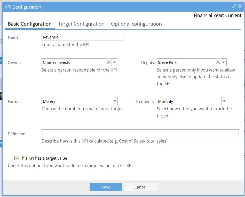Select the Format box showing Money
Screen dimensions: 245x197
pos(80,101)
